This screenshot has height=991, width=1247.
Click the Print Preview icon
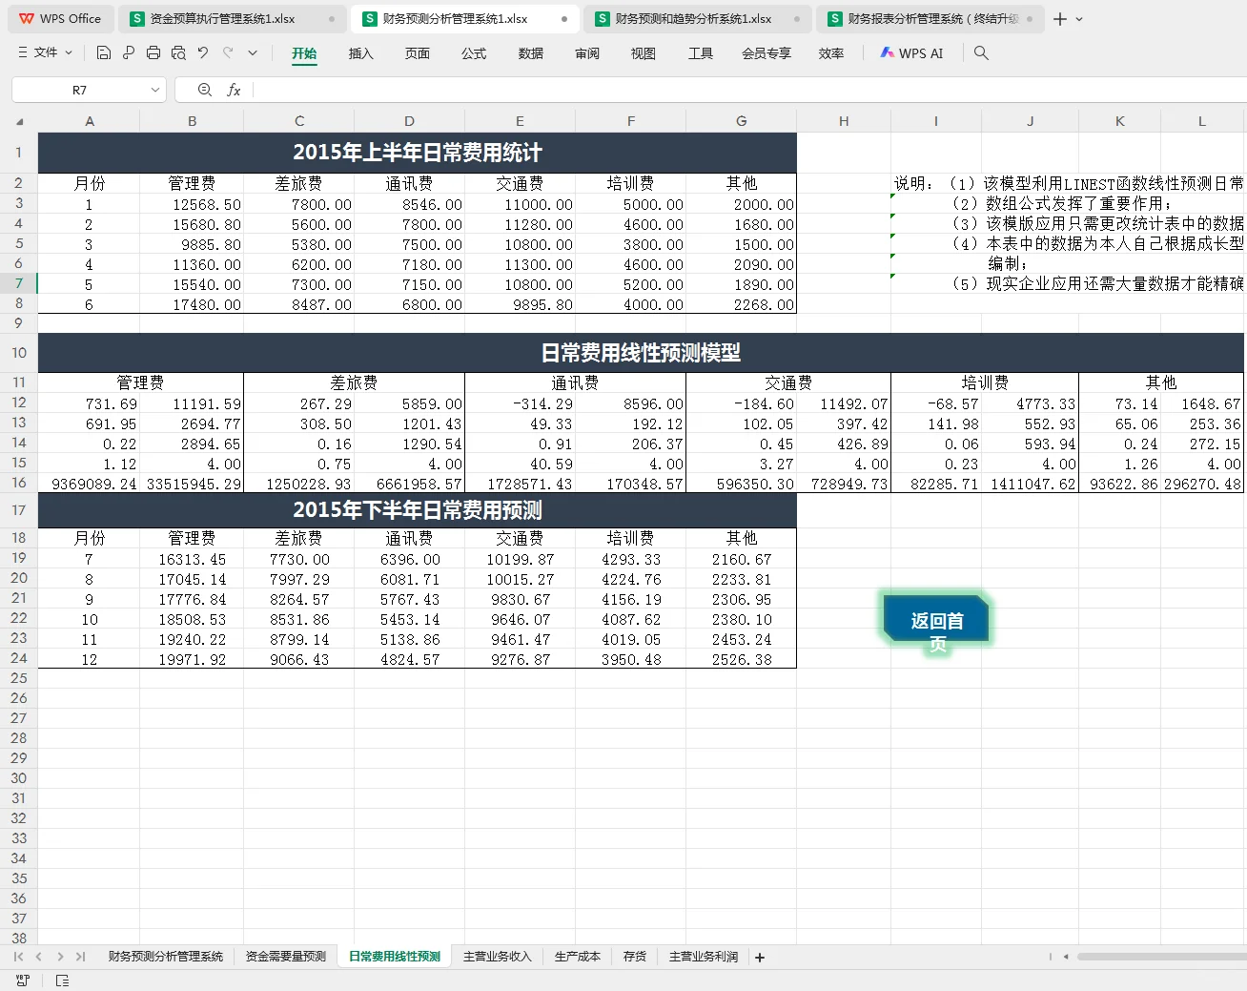pyautogui.click(x=178, y=52)
